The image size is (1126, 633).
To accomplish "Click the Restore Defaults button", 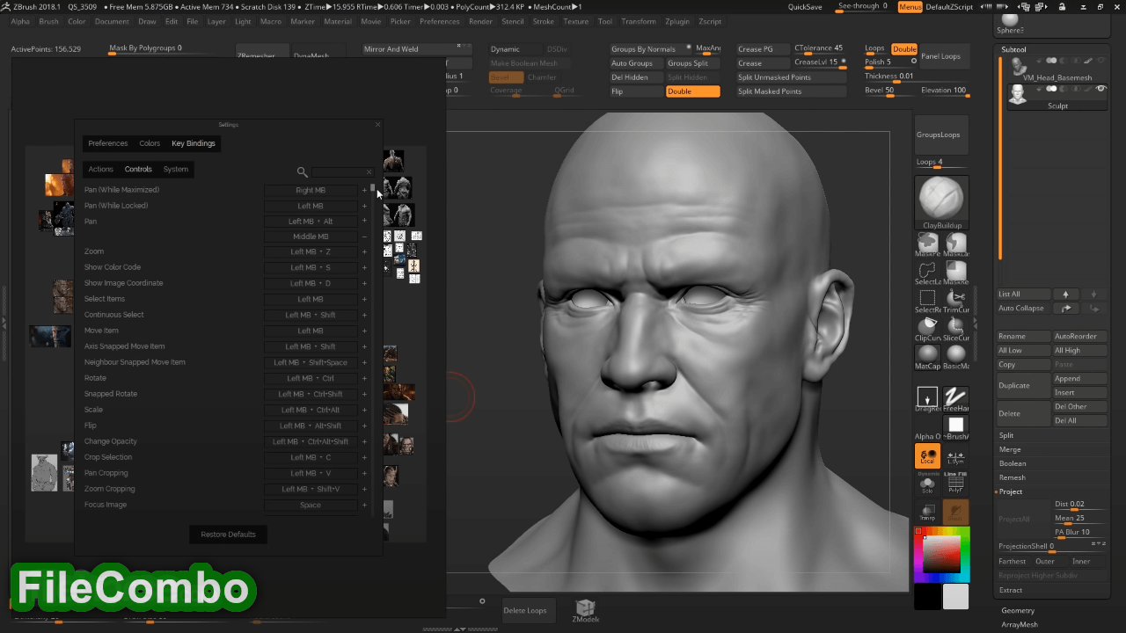I will click(228, 535).
